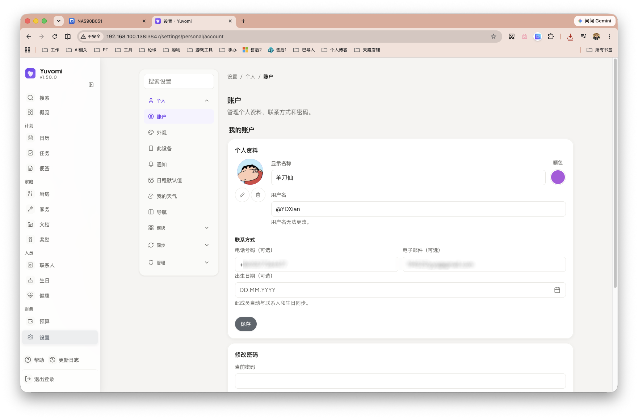Screen dimensions: 638x419
Task: Select My Weather (我的天气) item
Action: (179, 196)
